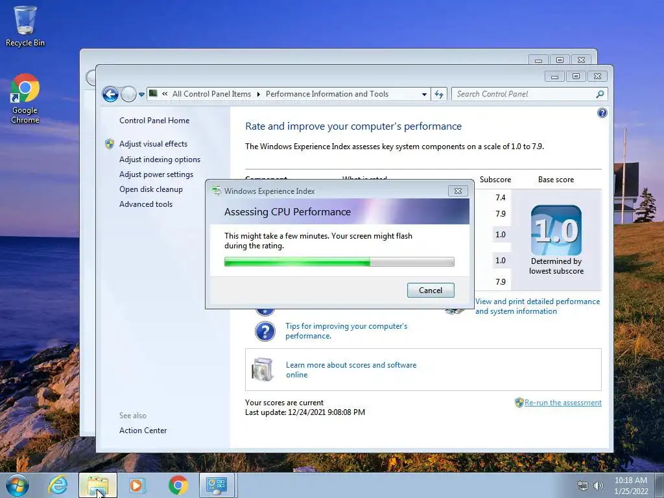The width and height of the screenshot is (664, 498).
Task: Maximize the background window behind Control Panel
Action: coord(560,60)
